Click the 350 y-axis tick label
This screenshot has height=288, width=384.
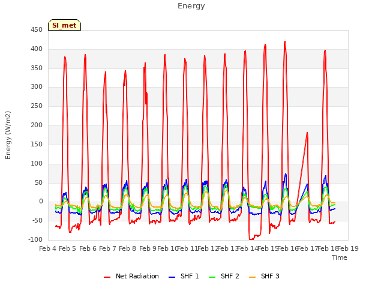[37, 68]
